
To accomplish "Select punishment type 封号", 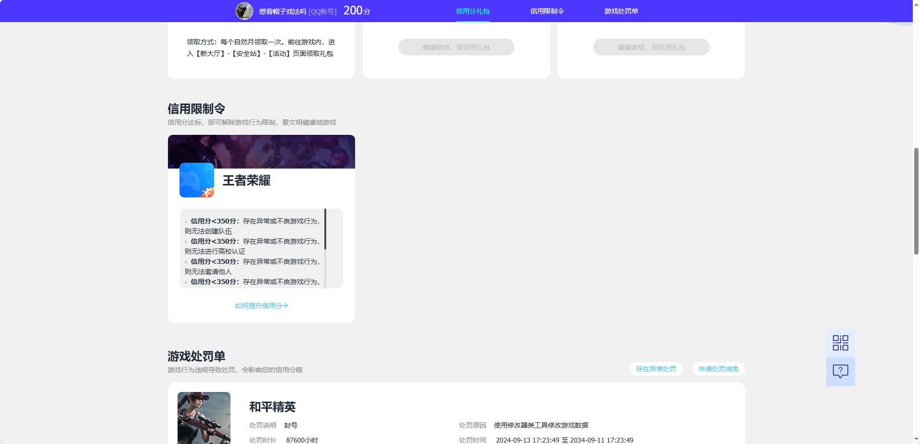I will pyautogui.click(x=291, y=425).
